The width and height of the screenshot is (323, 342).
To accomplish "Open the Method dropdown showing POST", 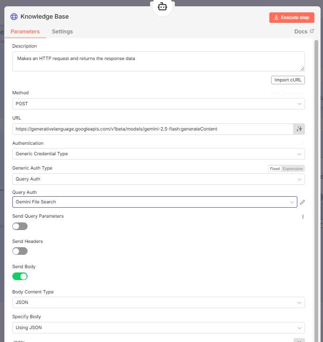I will tap(158, 104).
